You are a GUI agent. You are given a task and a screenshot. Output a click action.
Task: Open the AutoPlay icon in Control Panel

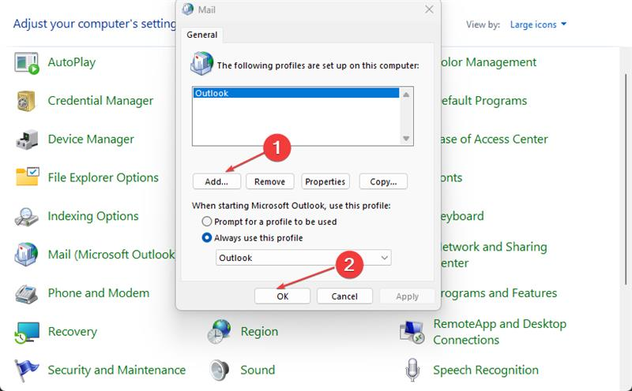[27, 63]
